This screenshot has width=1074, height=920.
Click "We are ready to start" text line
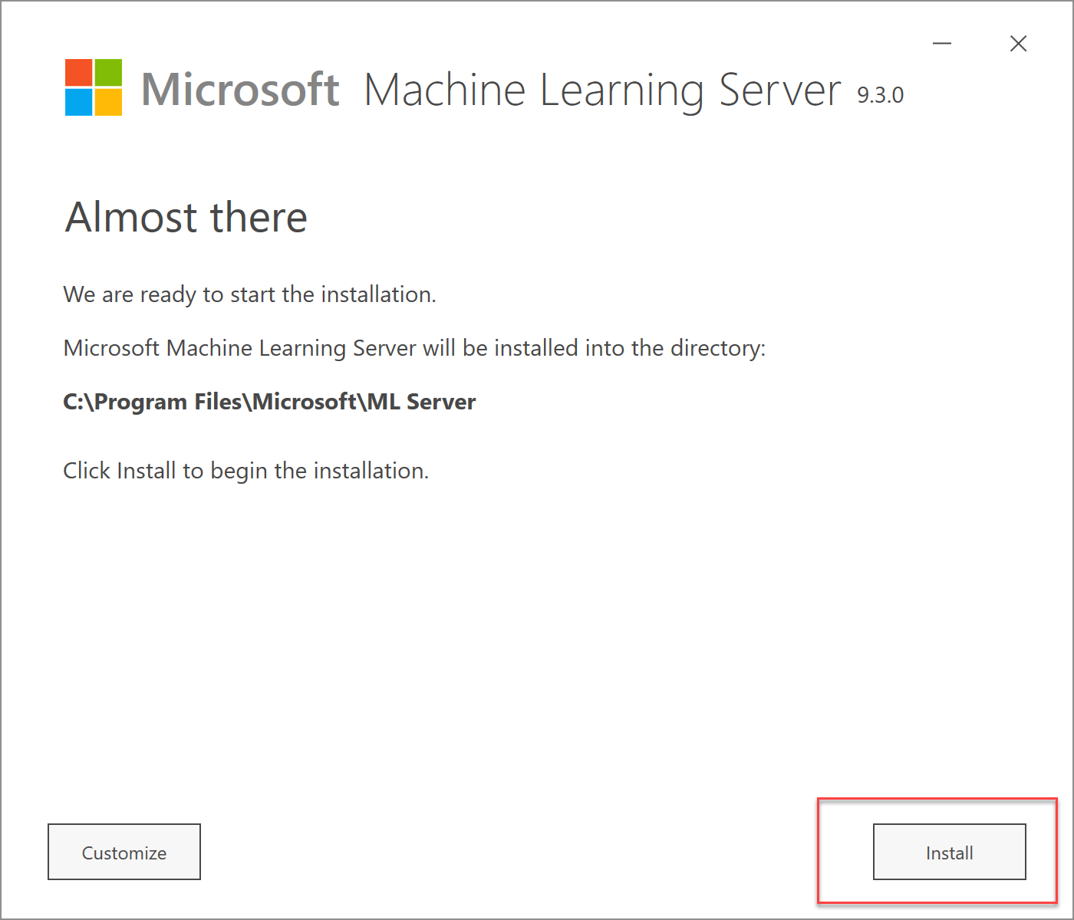249,294
